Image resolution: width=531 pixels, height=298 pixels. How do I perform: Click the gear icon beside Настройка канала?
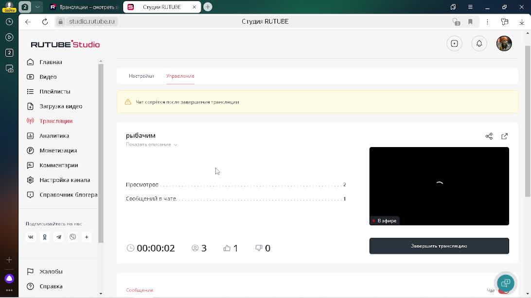coord(30,180)
